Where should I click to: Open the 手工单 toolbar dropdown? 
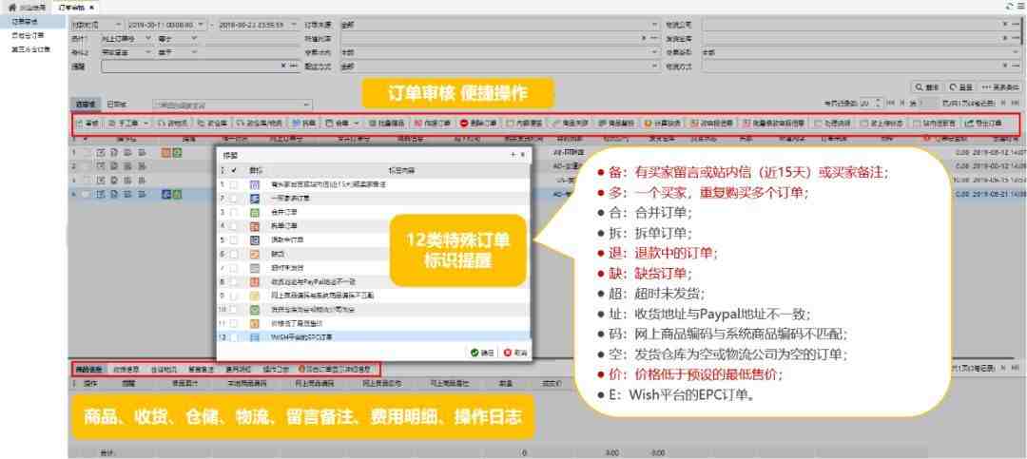pos(128,123)
